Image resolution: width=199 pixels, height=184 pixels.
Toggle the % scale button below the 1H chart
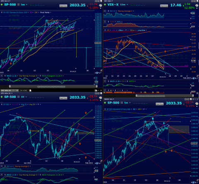(99, 163)
